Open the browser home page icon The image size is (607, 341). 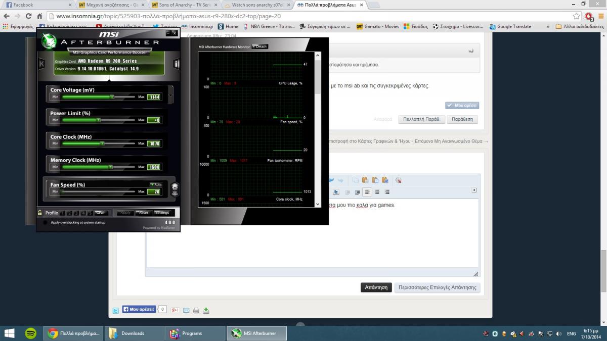point(40,16)
